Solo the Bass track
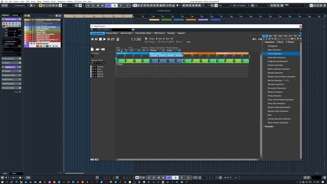The height and width of the screenshot is (184, 327). tap(96, 69)
